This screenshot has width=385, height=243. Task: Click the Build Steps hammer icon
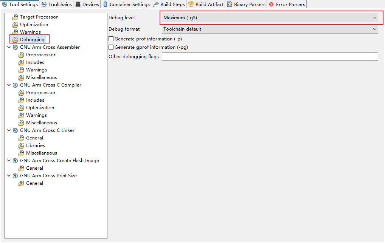(156, 4)
